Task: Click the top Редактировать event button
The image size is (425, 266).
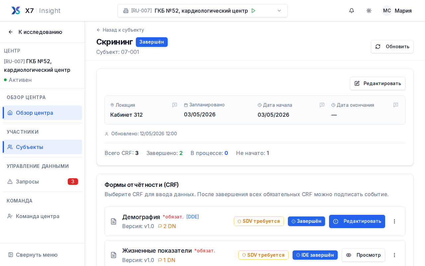Action: 378,83
